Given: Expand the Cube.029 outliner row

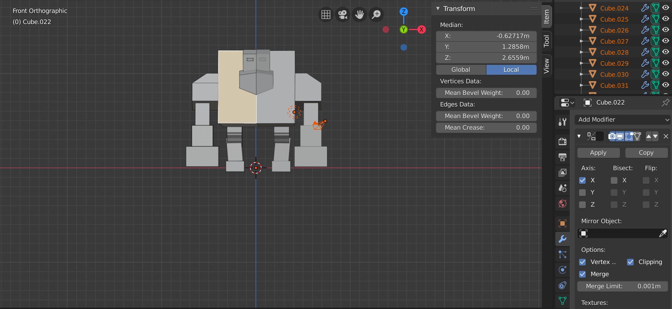Looking at the screenshot, I should pos(581,63).
